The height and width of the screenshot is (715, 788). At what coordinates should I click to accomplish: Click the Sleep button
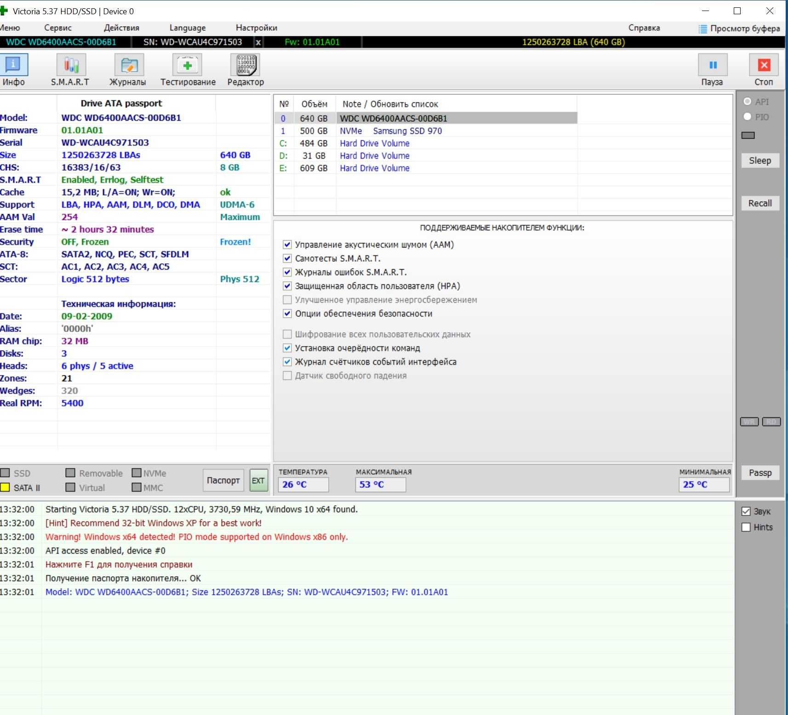click(x=760, y=160)
